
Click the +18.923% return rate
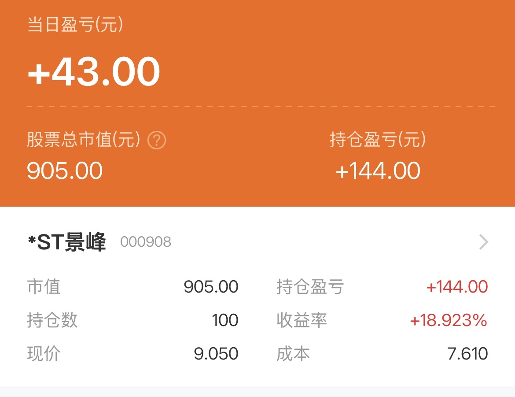[449, 320]
